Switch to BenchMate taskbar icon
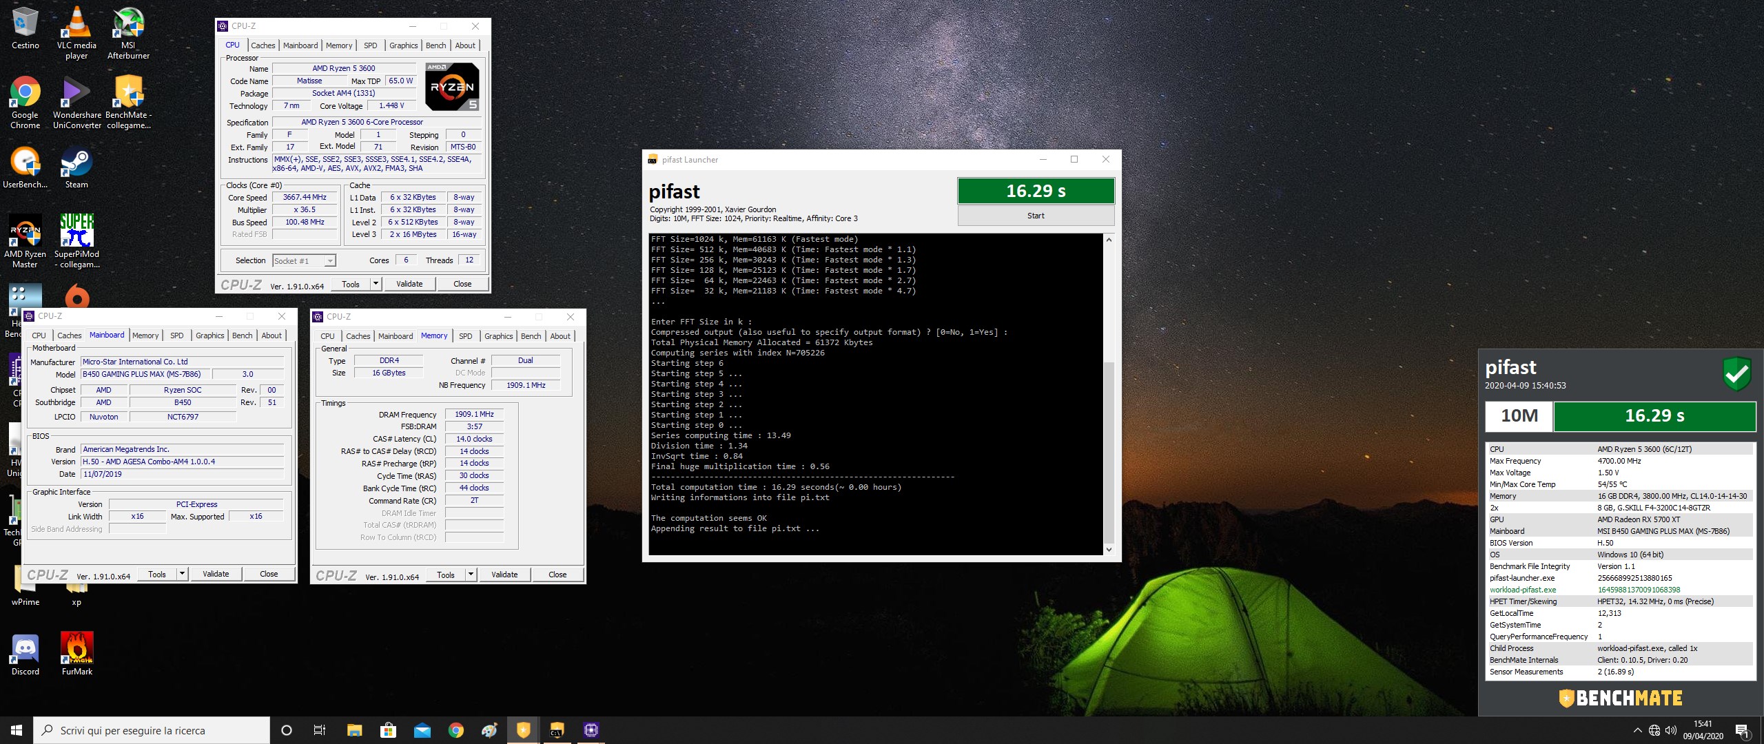 point(524,730)
